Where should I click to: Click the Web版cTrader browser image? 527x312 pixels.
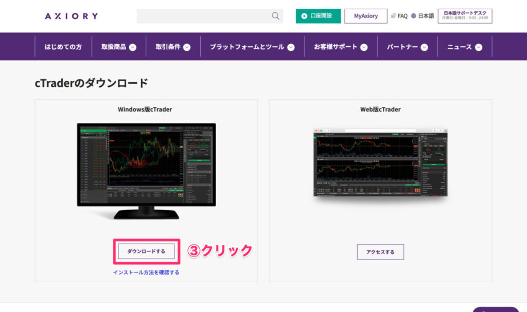pyautogui.click(x=380, y=163)
